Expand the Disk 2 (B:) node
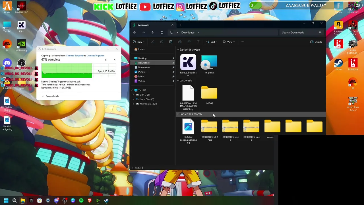This screenshot has width=364, height=205. coord(133,95)
